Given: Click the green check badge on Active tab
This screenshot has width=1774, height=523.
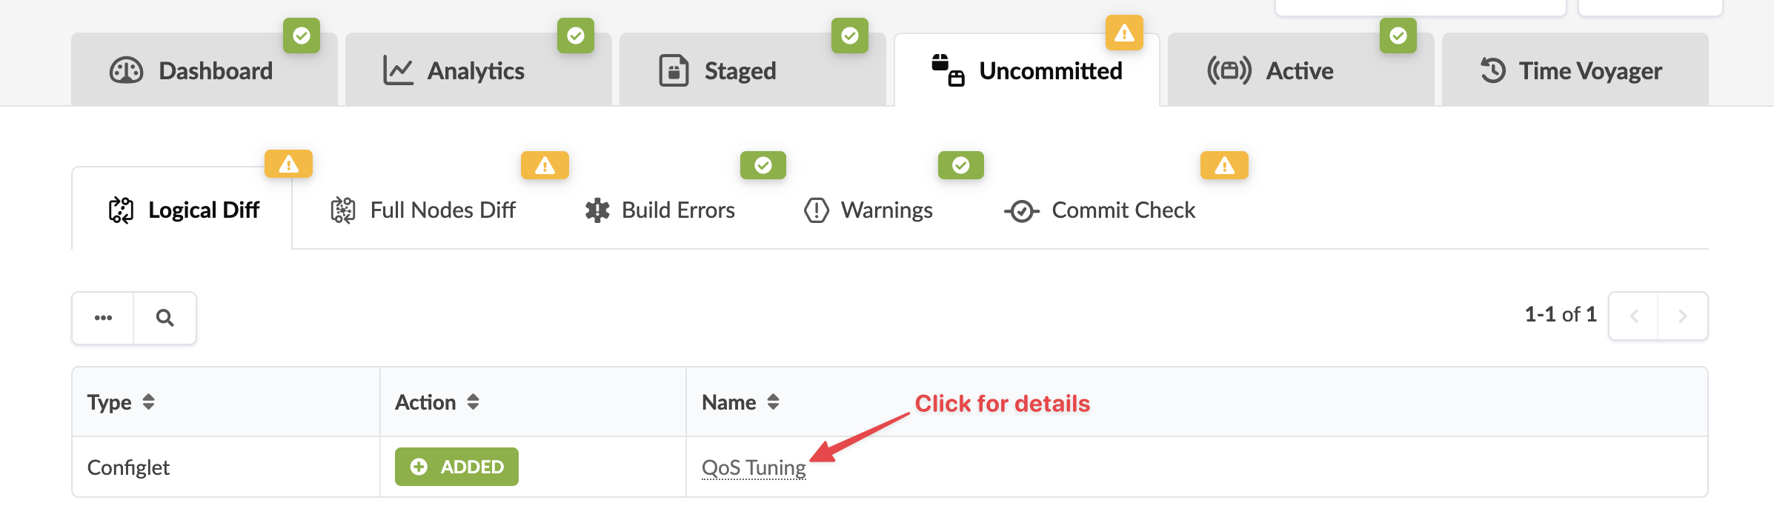Looking at the screenshot, I should (x=1398, y=36).
